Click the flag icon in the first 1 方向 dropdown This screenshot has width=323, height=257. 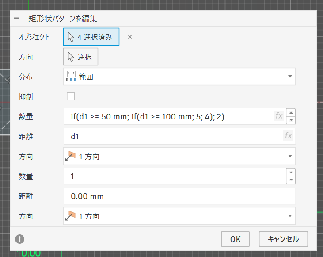click(x=70, y=156)
